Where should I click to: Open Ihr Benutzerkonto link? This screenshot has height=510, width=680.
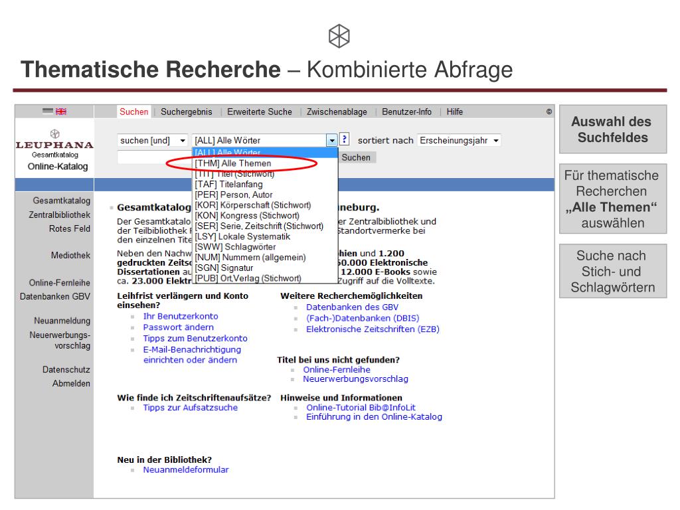point(181,316)
